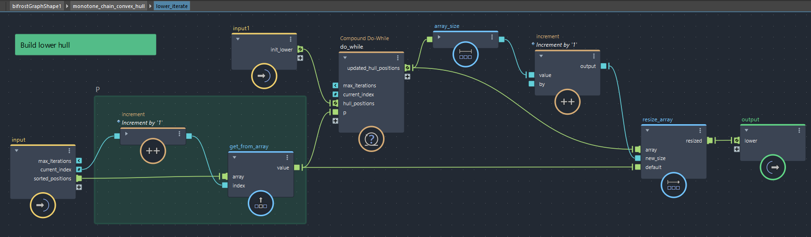This screenshot has width=811, height=237.
Task: Click the resize_array node circular icon
Action: [x=673, y=185]
